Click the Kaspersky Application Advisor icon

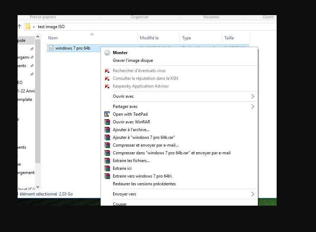pyautogui.click(x=107, y=86)
